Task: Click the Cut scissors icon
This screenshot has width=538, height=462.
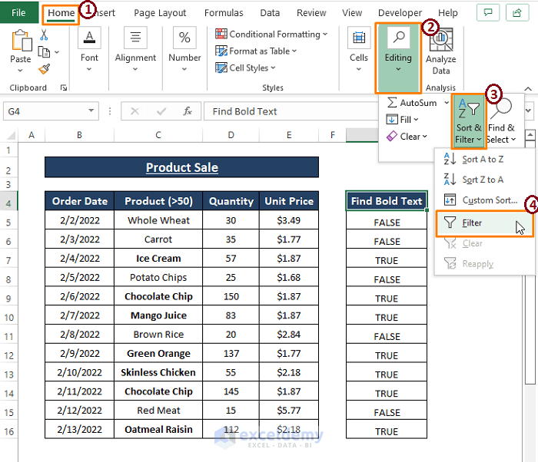Action: point(44,35)
